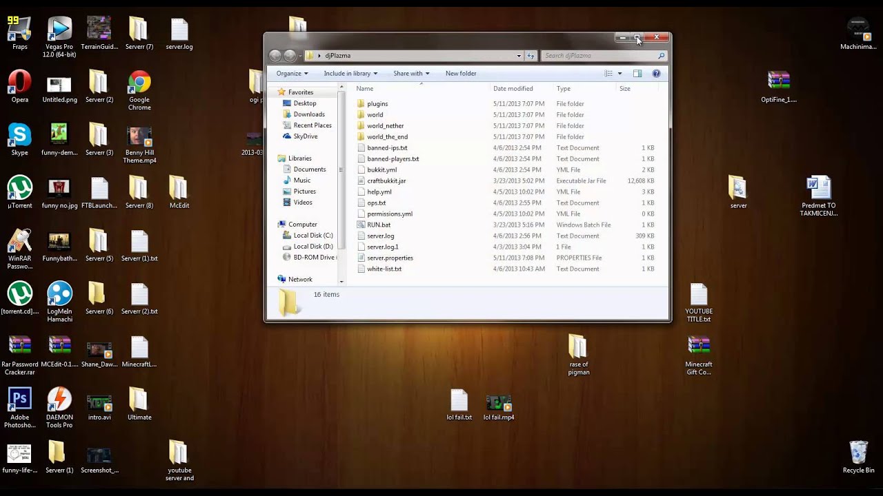This screenshot has height=496, width=883.
Task: Open Explorer help question mark icon
Action: [656, 73]
